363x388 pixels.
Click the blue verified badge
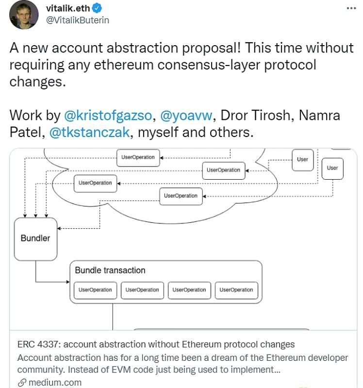click(x=96, y=8)
